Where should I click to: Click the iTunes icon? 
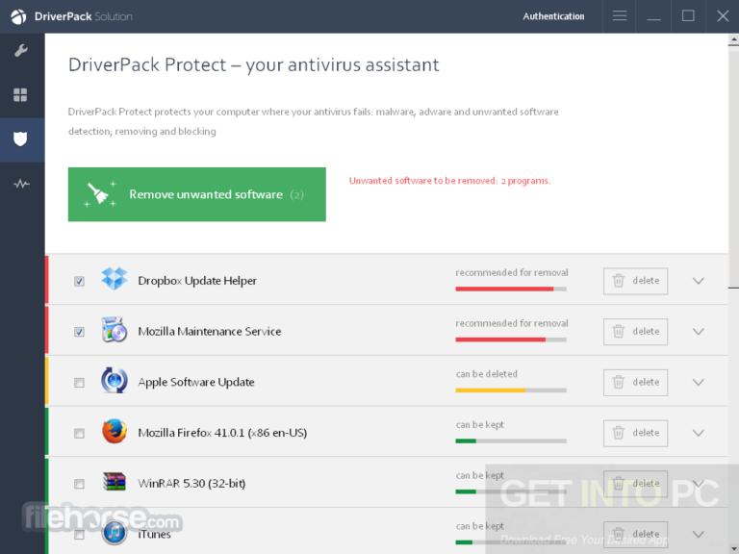click(115, 532)
